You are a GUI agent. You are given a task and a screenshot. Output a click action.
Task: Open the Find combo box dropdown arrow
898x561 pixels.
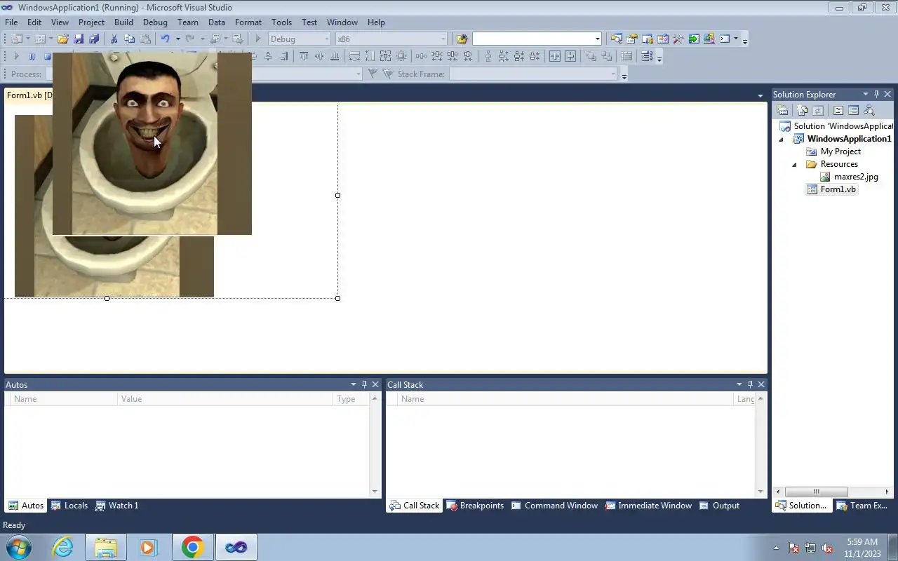(x=597, y=39)
